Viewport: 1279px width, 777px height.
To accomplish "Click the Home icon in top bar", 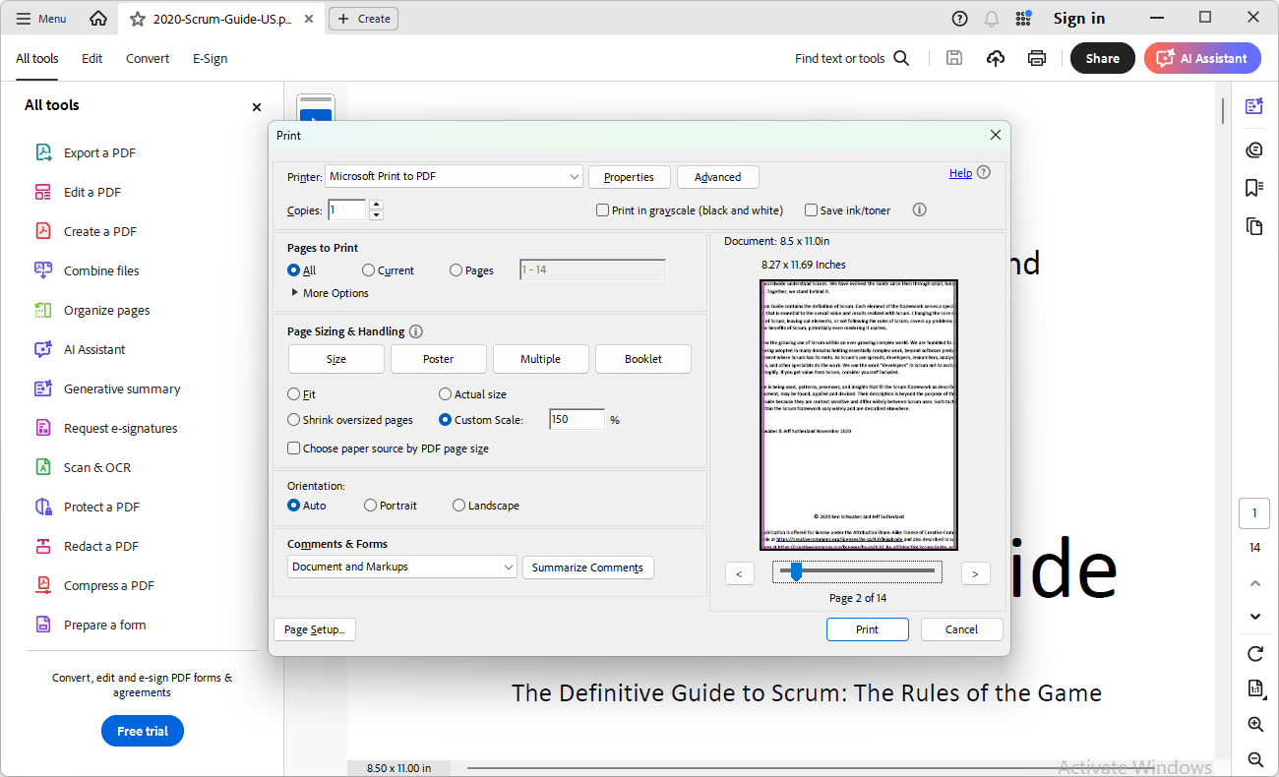I will (x=98, y=19).
